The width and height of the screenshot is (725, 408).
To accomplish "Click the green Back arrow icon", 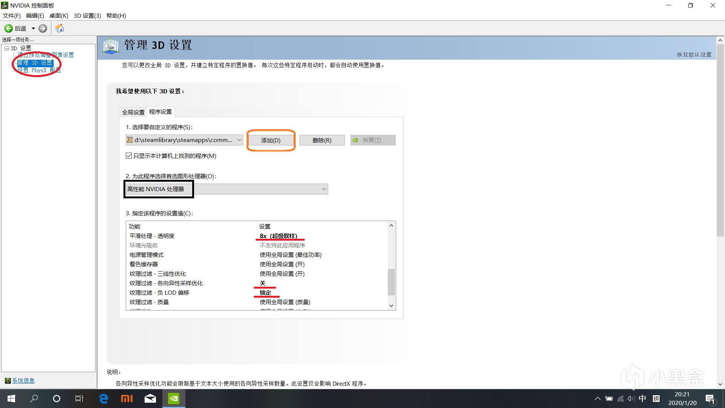I will 9,28.
